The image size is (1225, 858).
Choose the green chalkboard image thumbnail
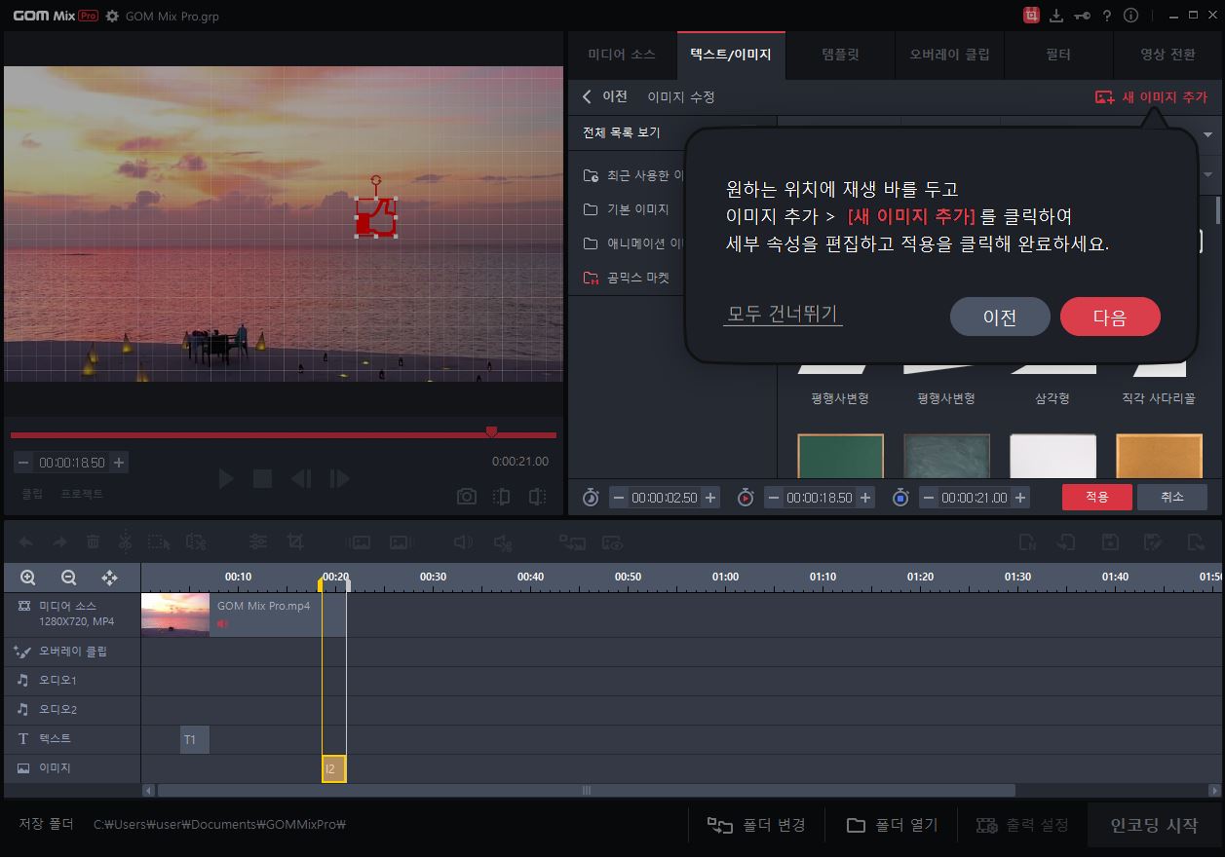pos(840,456)
